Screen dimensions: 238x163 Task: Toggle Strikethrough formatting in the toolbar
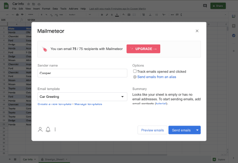click(x=112, y=15)
